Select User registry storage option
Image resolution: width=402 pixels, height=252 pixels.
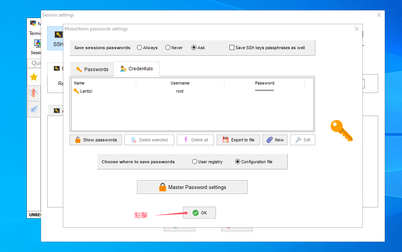coord(194,162)
